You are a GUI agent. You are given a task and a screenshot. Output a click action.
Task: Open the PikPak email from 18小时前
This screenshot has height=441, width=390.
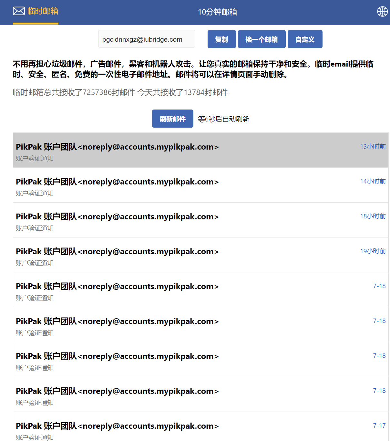coord(117,217)
